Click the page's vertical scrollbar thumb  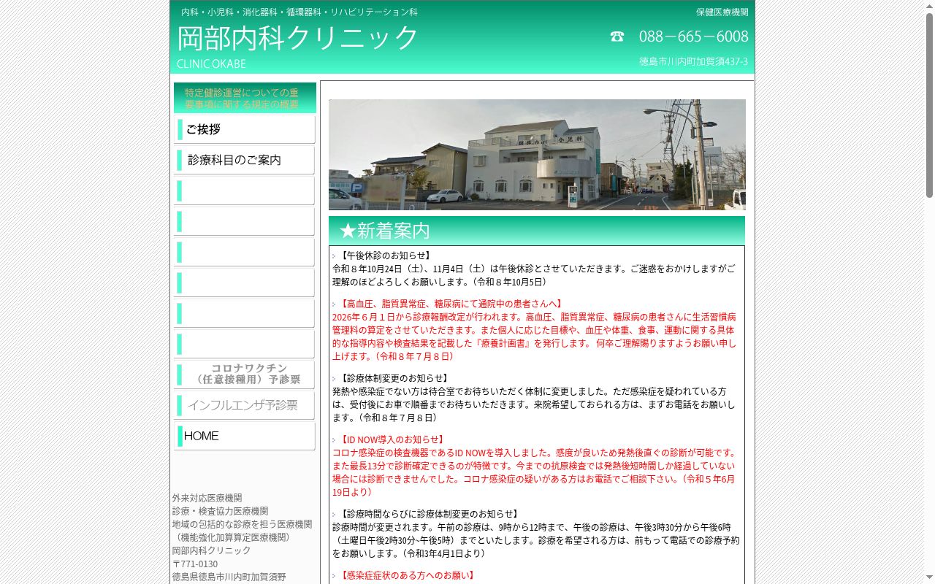(x=929, y=105)
